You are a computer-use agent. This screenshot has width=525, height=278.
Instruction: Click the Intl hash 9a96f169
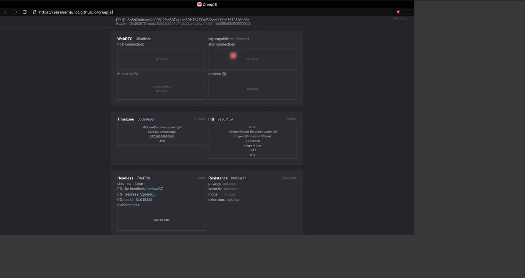tap(225, 119)
